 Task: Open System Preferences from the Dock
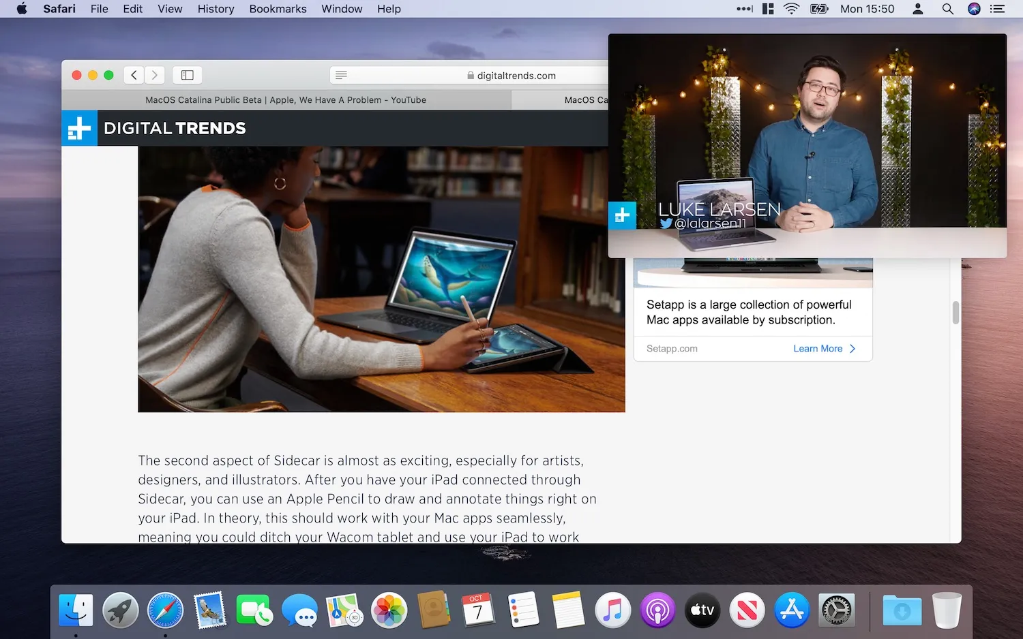837,610
